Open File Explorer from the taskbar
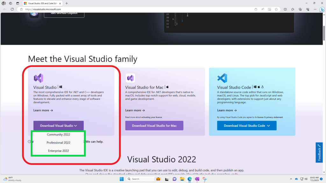 [x=182, y=179]
